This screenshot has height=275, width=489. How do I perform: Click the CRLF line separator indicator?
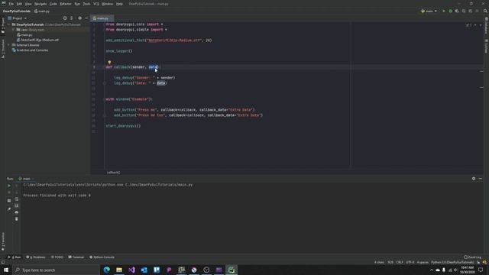400,263
